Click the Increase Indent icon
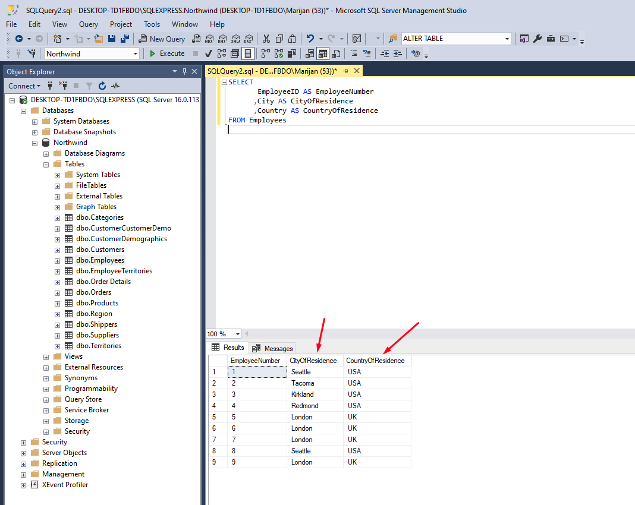Screen dimensions: 635x505 click(398, 53)
